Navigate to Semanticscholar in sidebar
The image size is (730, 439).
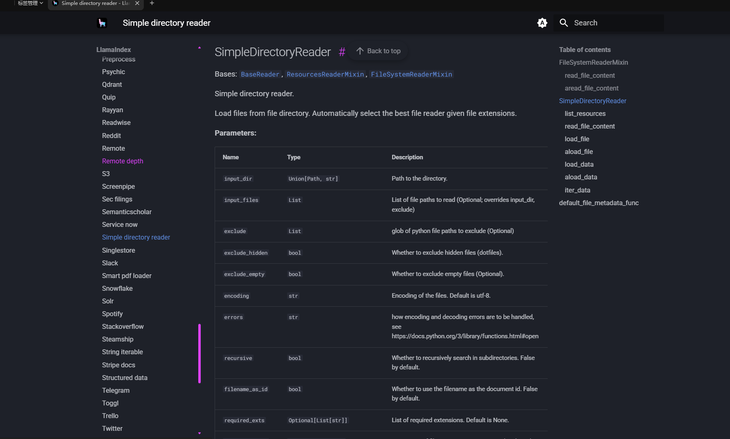click(127, 212)
